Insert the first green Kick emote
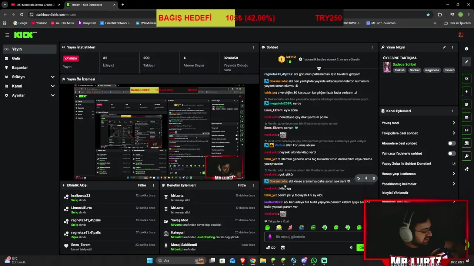Viewport: 474px width, 266px height. coord(267,228)
